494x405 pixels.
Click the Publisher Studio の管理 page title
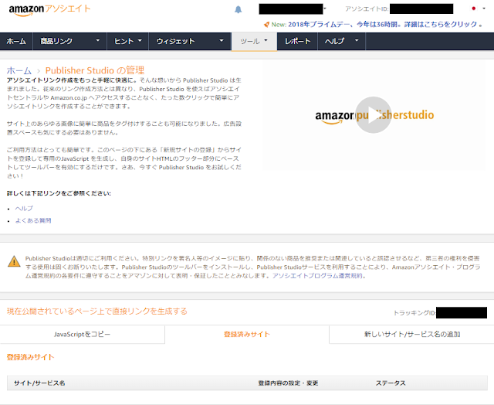[x=95, y=70]
